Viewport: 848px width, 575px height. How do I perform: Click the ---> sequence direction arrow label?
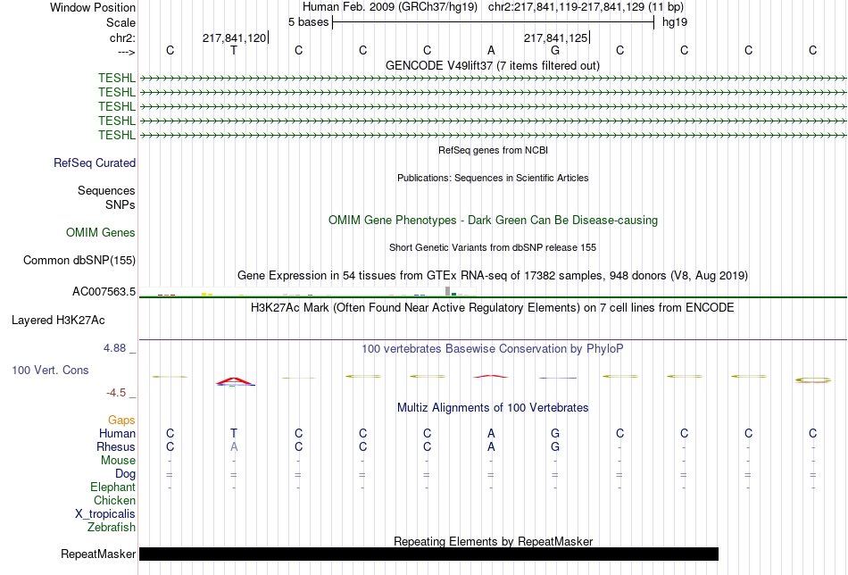tap(127, 52)
